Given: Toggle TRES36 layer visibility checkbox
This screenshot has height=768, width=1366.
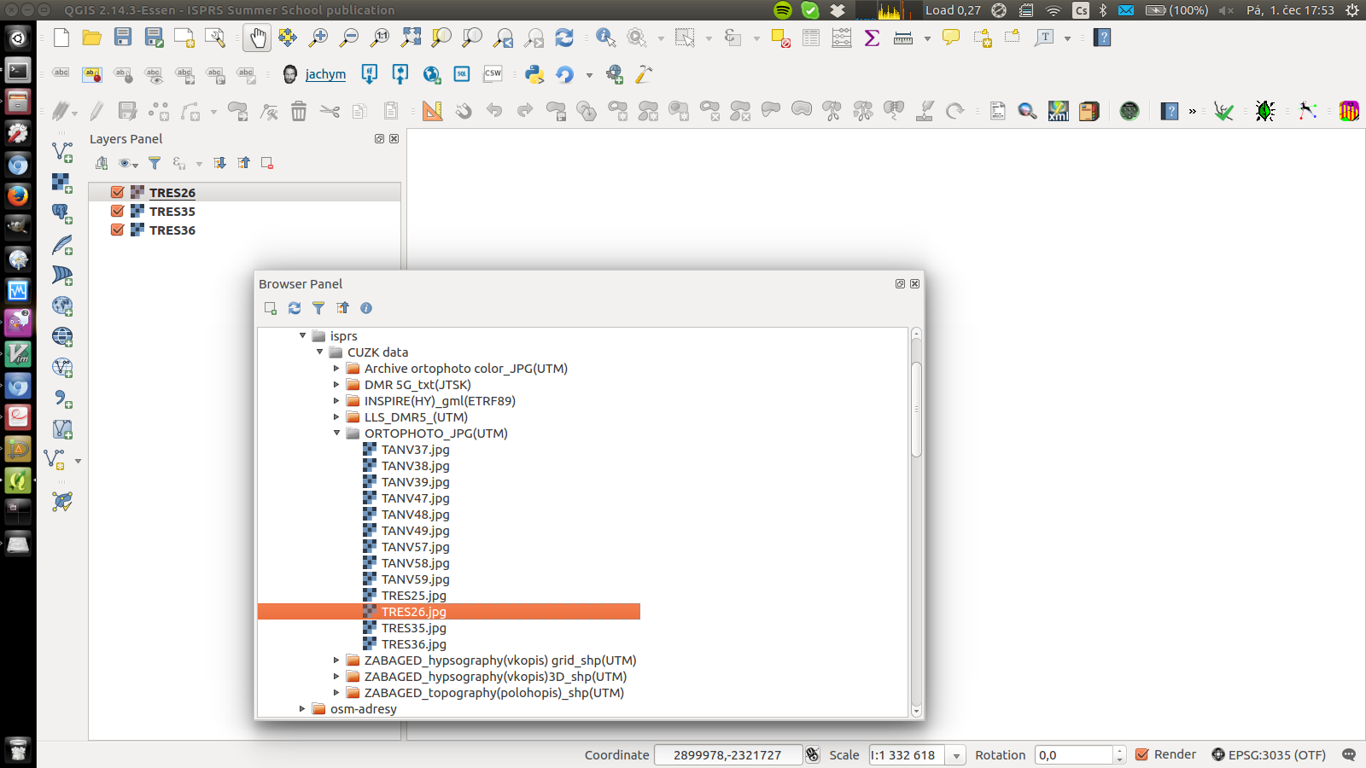Looking at the screenshot, I should [x=118, y=230].
